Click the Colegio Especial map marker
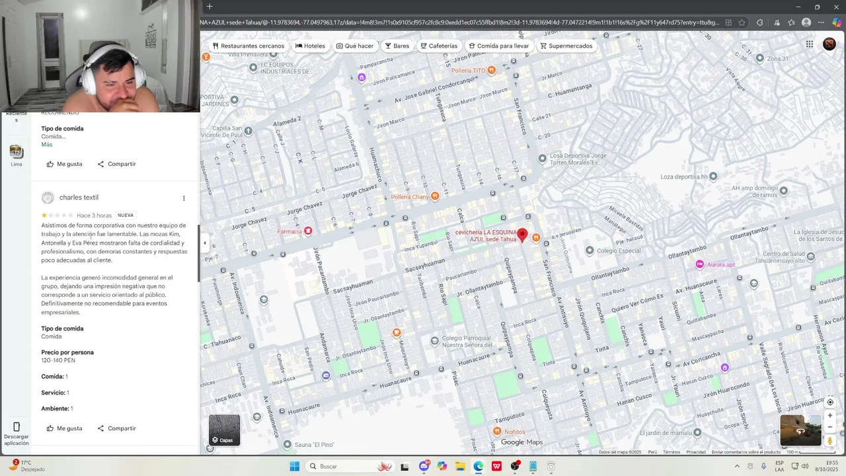Viewport: 846px width, 476px height. tap(590, 251)
